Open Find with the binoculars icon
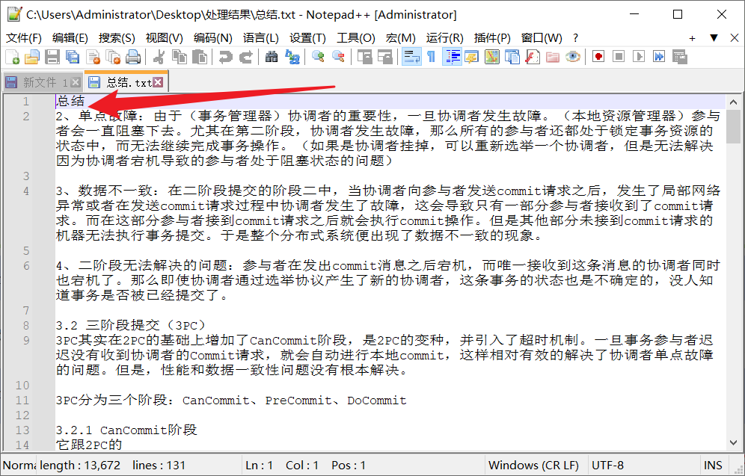This screenshot has height=476, width=745. (x=272, y=57)
